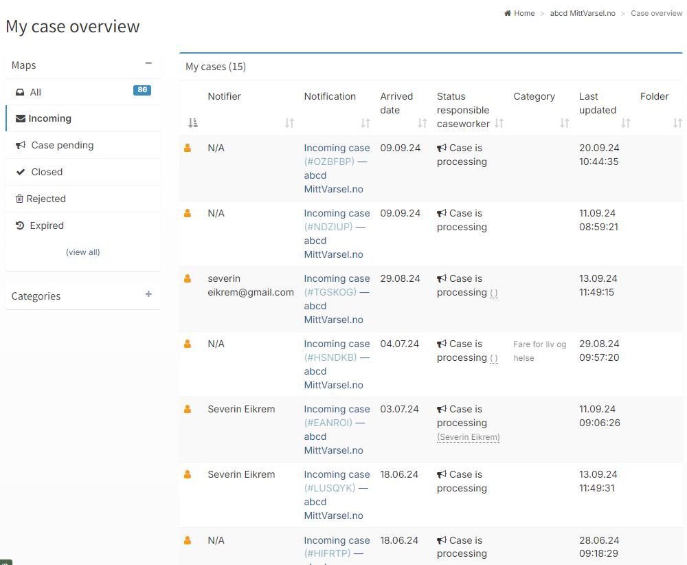
Task: Select the Expired maps item
Action: (83, 225)
